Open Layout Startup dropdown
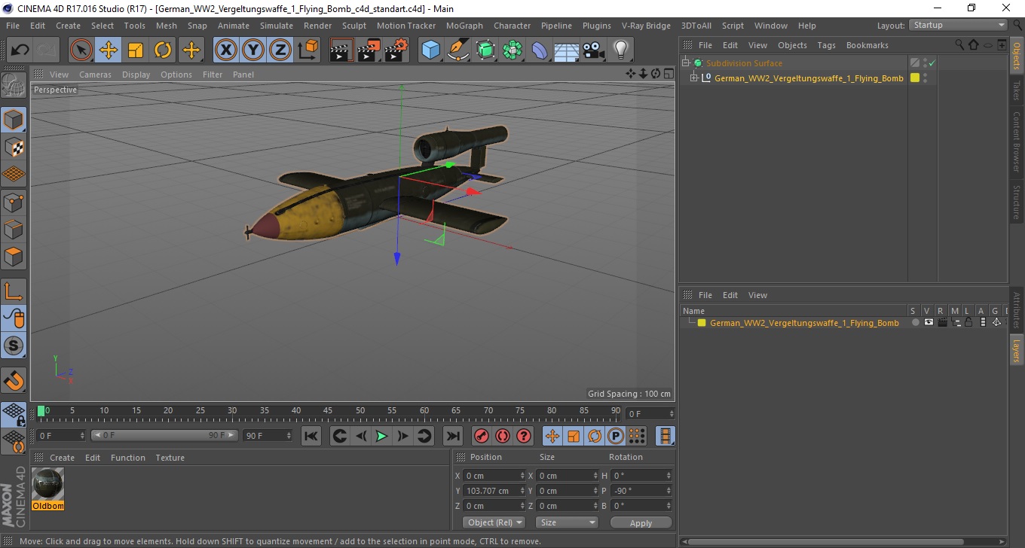The image size is (1025, 548). pos(959,26)
